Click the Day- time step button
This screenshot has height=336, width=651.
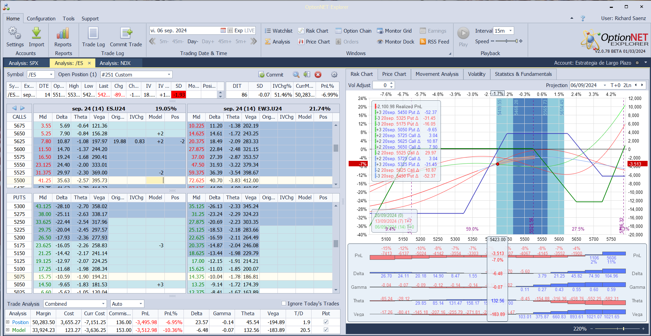coord(193,41)
